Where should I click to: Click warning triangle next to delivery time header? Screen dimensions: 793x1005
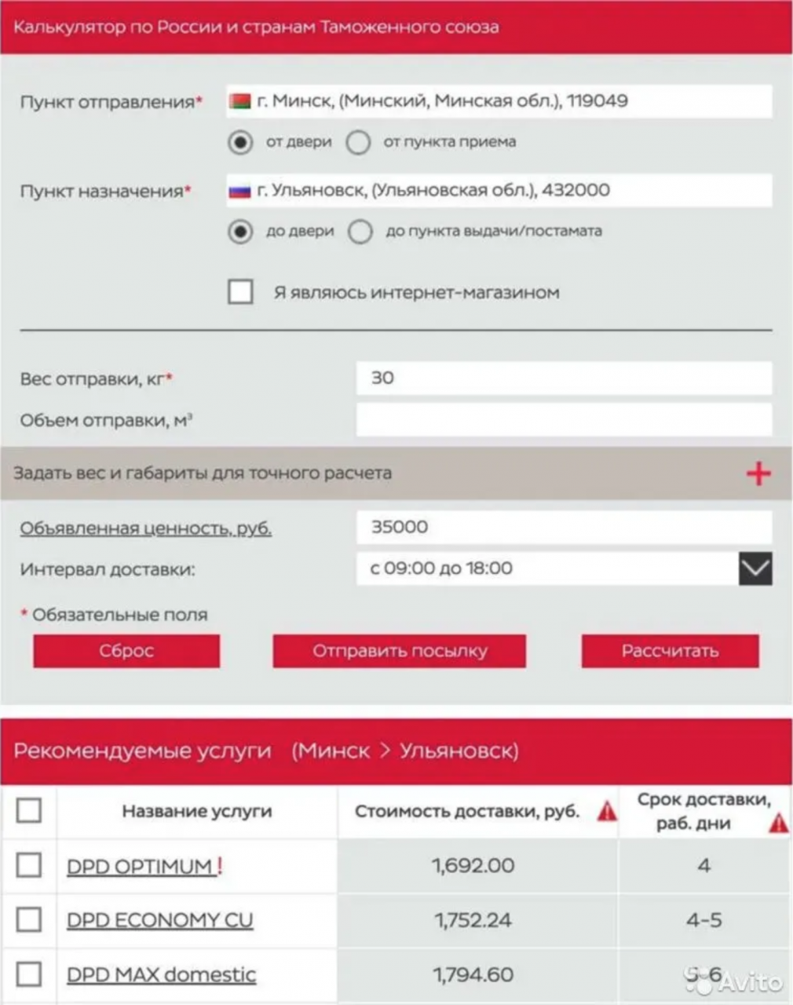777,823
